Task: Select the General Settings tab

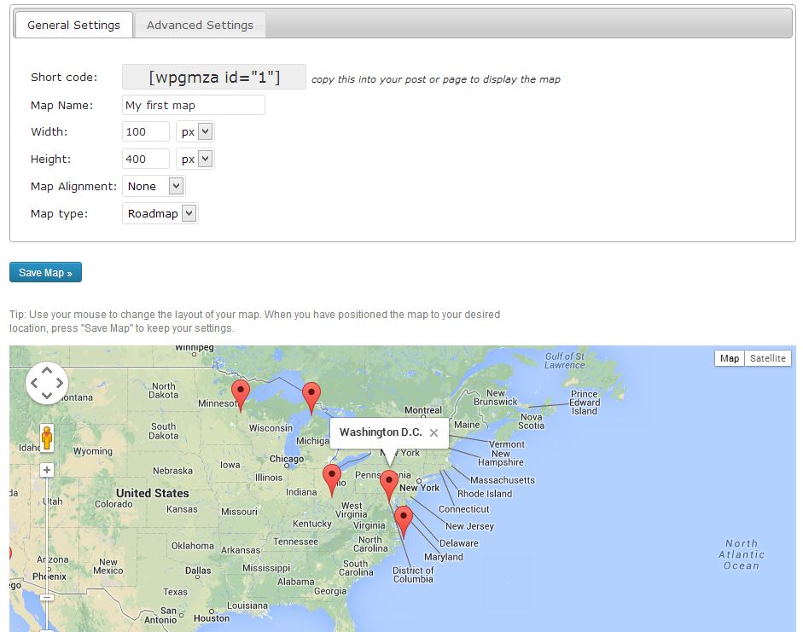Action: pyautogui.click(x=73, y=26)
